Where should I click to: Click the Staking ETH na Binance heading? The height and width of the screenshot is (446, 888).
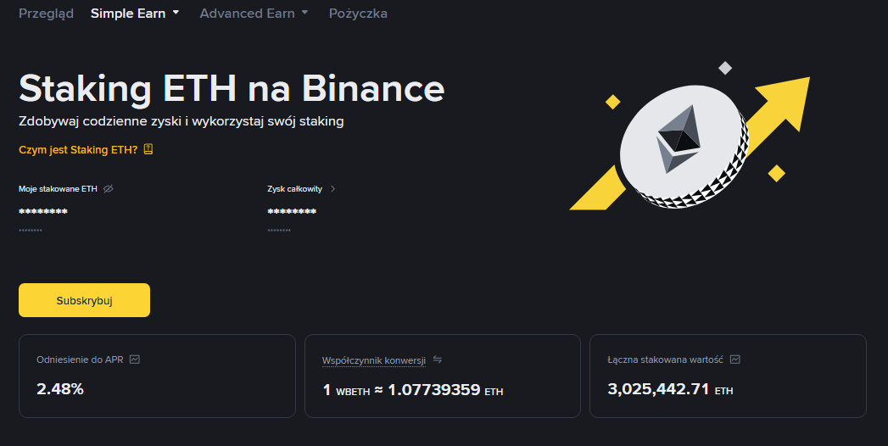coord(232,88)
